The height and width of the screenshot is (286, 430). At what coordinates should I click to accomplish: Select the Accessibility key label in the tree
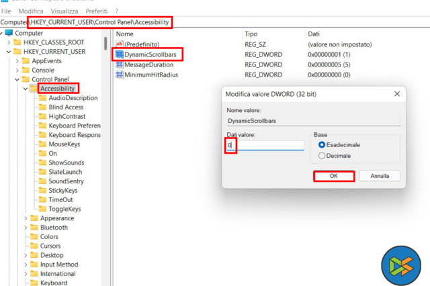coord(58,89)
